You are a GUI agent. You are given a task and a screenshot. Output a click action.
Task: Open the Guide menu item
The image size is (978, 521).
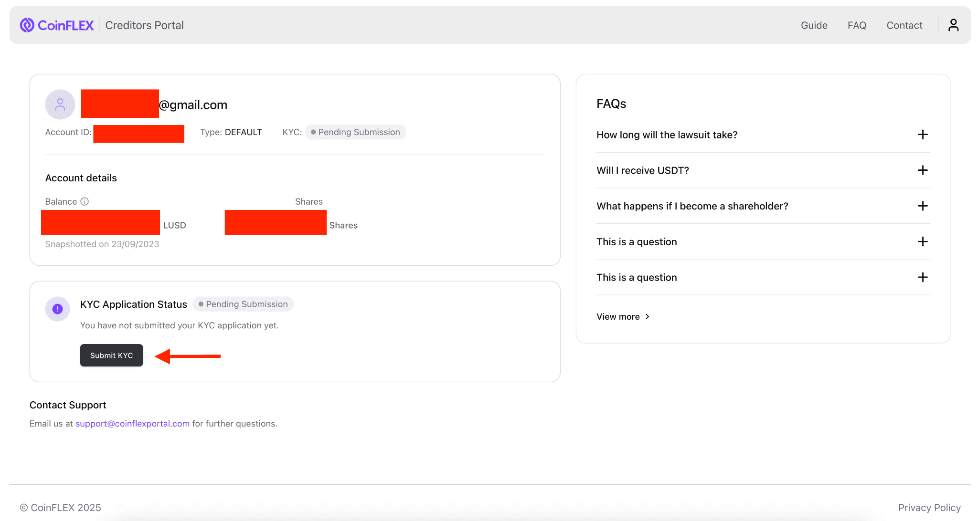[814, 25]
